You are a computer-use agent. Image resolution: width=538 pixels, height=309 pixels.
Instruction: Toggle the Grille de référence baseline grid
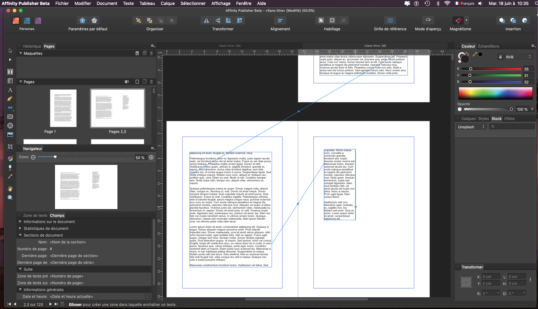click(x=390, y=20)
